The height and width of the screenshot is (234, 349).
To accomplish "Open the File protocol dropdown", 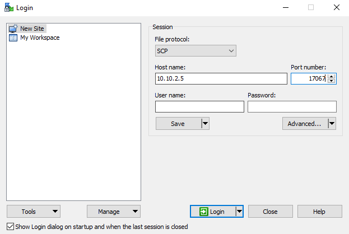I will tap(196, 51).
